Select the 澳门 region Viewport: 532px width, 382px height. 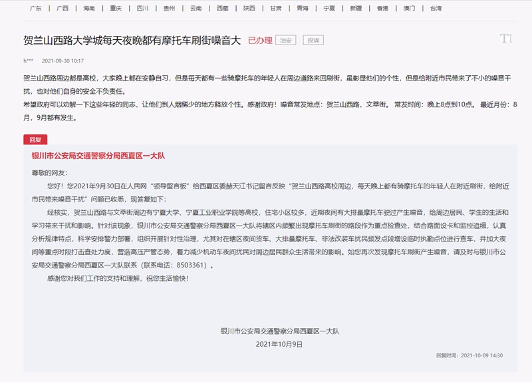click(409, 9)
